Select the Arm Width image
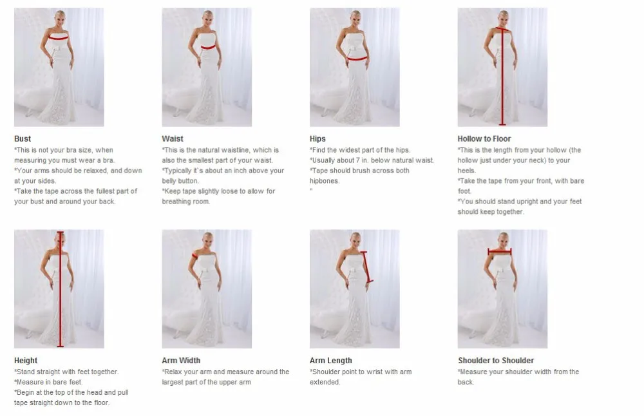 [x=207, y=288]
